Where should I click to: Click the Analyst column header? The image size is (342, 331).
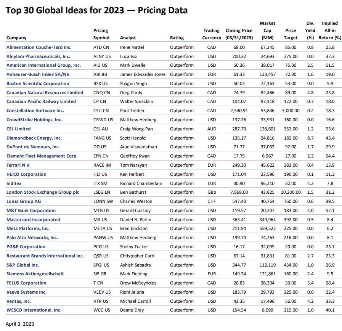click(128, 38)
